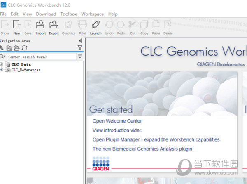Image resolution: width=247 pixels, height=184 pixels.
Task: Click the Print icon
Action: (83, 24)
